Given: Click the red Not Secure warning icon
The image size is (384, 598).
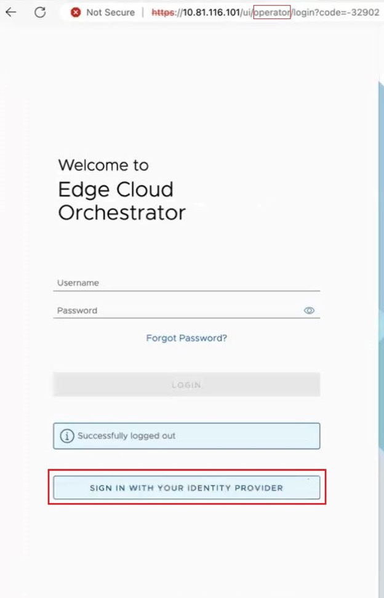Looking at the screenshot, I should point(76,12).
